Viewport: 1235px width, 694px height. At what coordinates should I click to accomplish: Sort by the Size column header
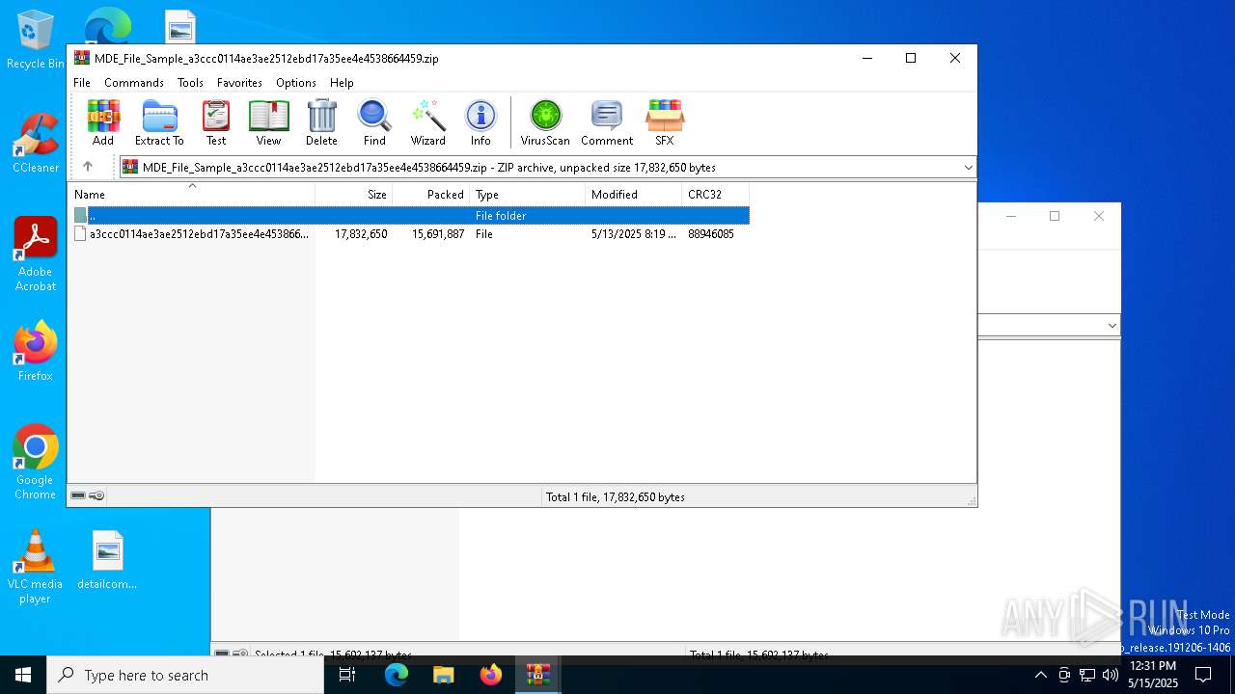tap(354, 194)
